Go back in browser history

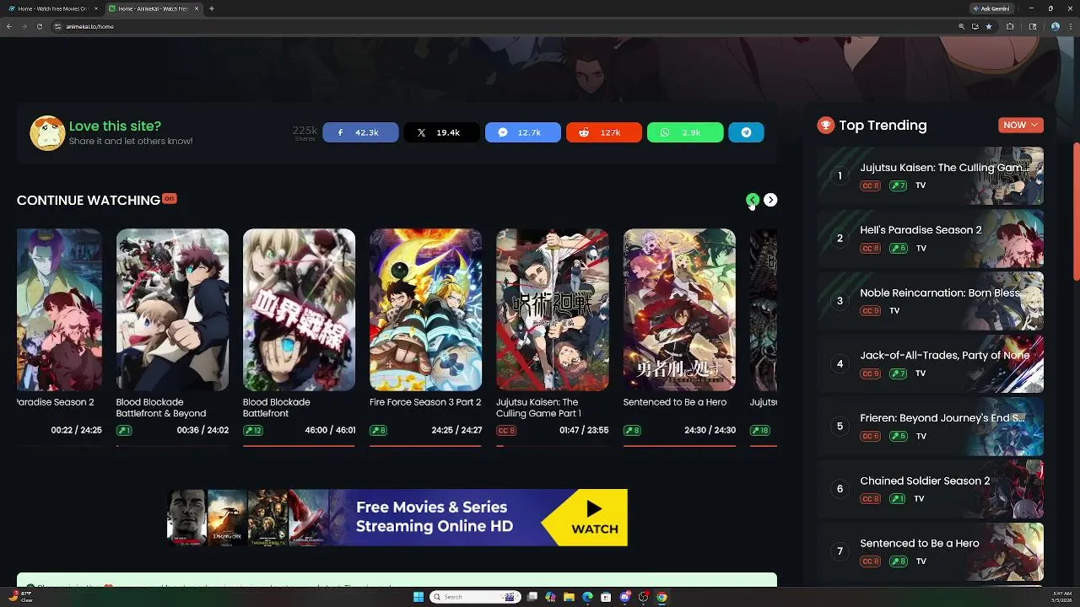coord(9,26)
